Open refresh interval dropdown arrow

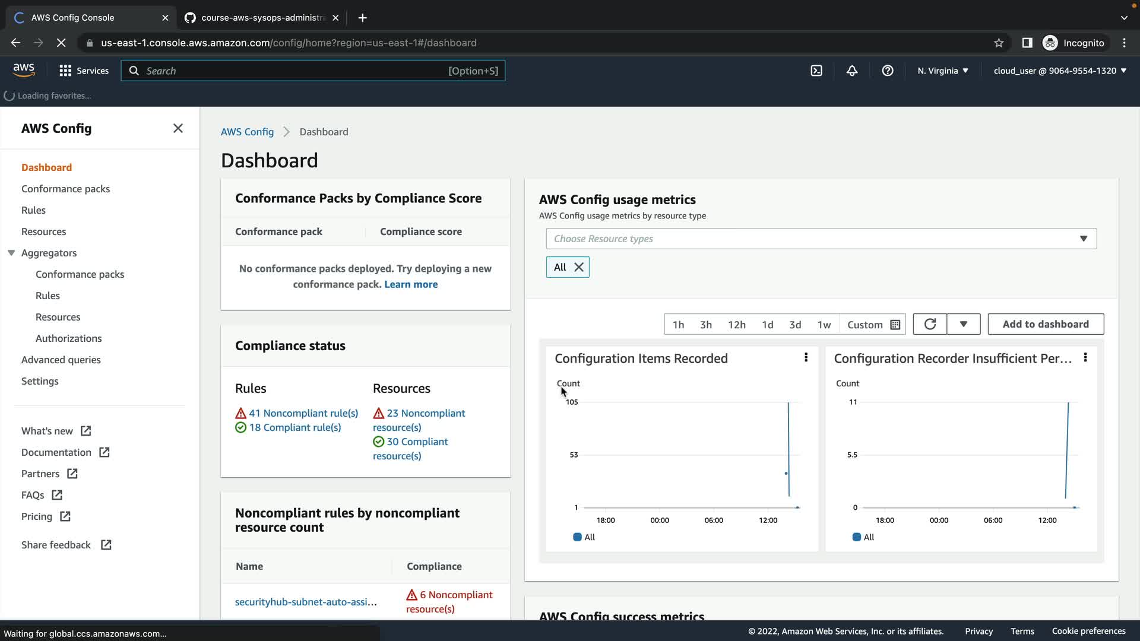coord(963,324)
